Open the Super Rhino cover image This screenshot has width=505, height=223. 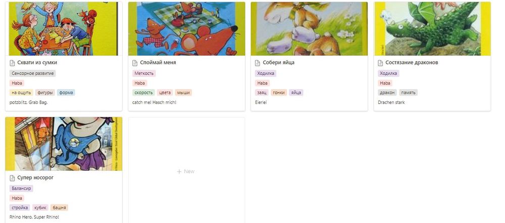pyautogui.click(x=64, y=144)
